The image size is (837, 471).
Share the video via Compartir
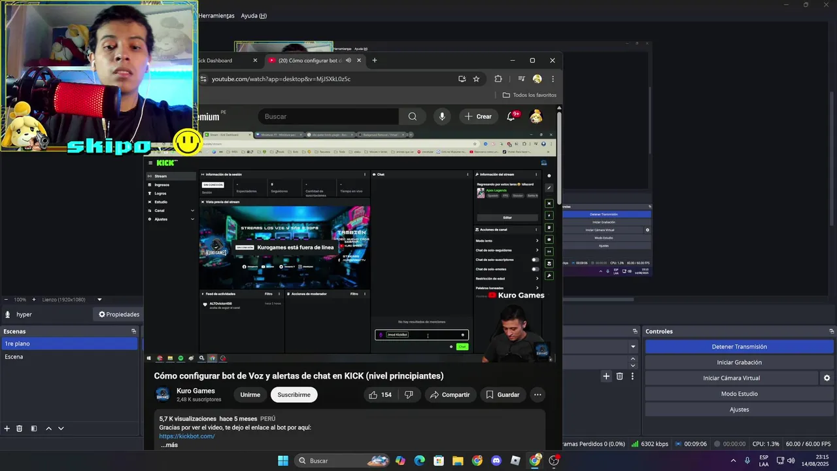click(449, 394)
